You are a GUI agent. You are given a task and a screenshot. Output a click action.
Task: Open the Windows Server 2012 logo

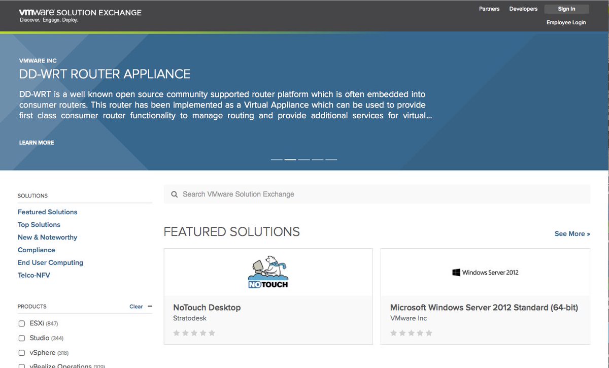pos(485,273)
